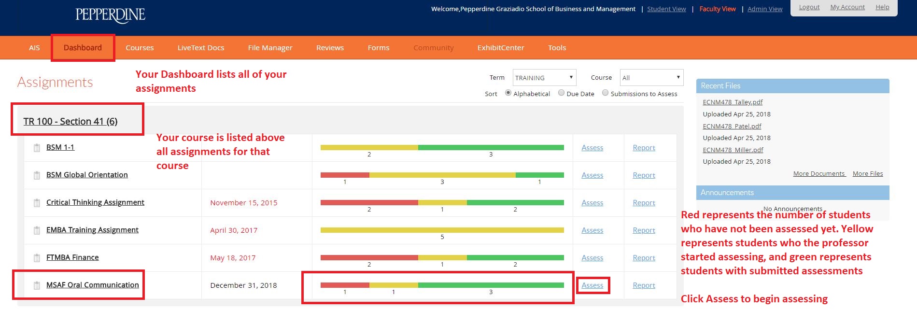Click the clipboard icon beside MSAF Oral Communication
This screenshot has width=917, height=311.
coord(37,285)
